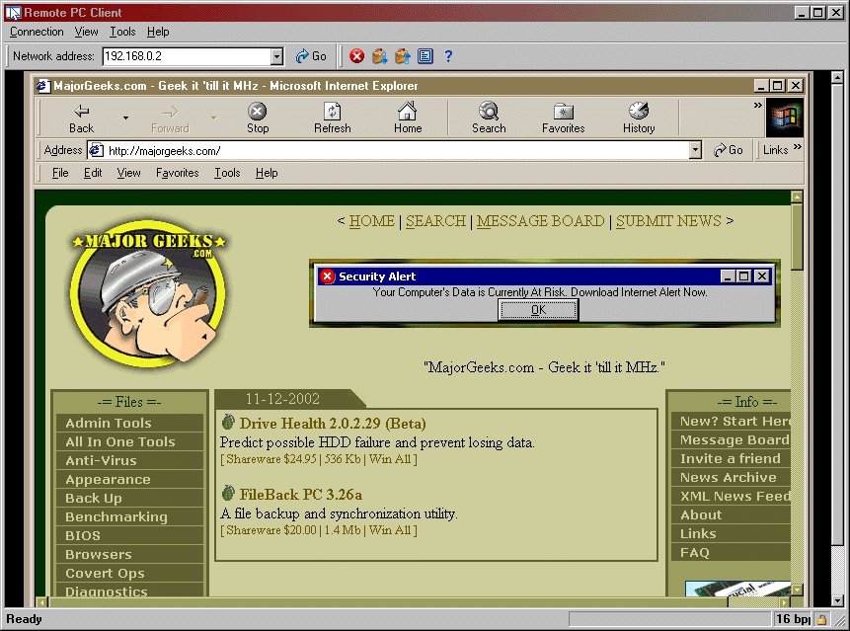Click the Home button in the browser toolbar
Viewport: 850px width, 631px height.
(408, 118)
